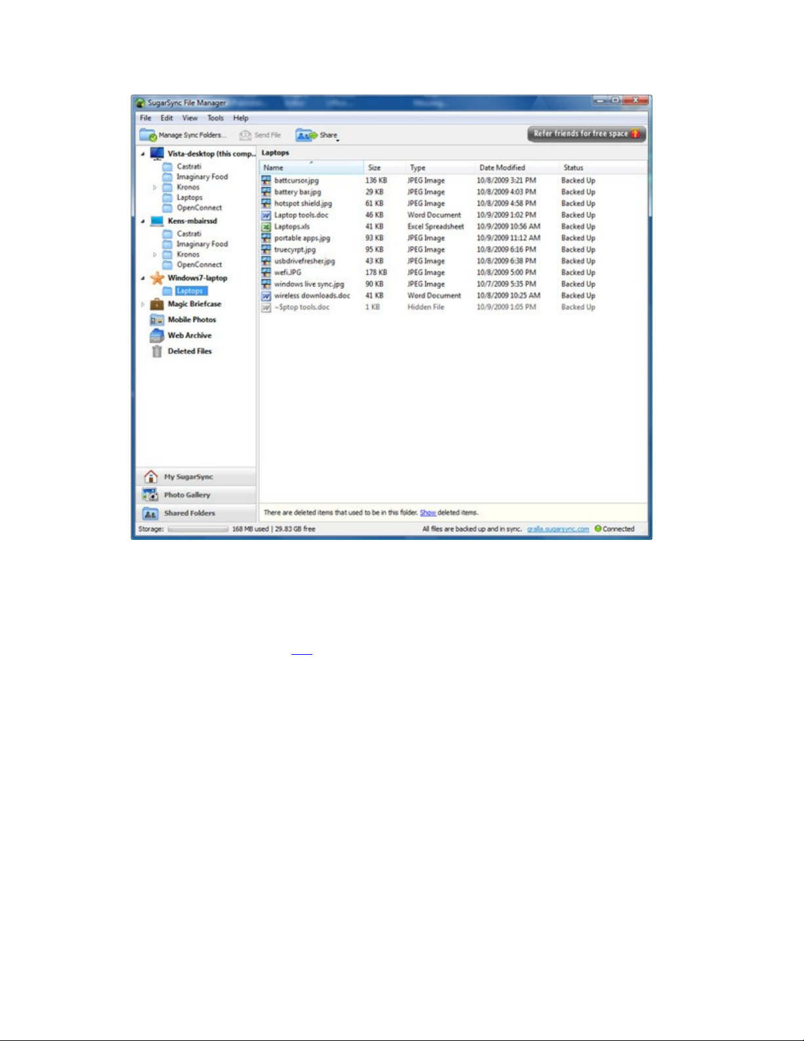Open the Magic Briefcase icon
Image resolution: width=804 pixels, height=1041 pixels.
point(157,304)
